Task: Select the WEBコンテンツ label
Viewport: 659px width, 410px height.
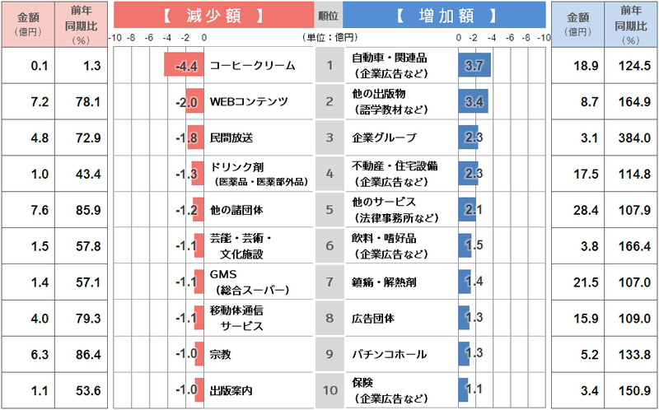Action: click(x=249, y=101)
